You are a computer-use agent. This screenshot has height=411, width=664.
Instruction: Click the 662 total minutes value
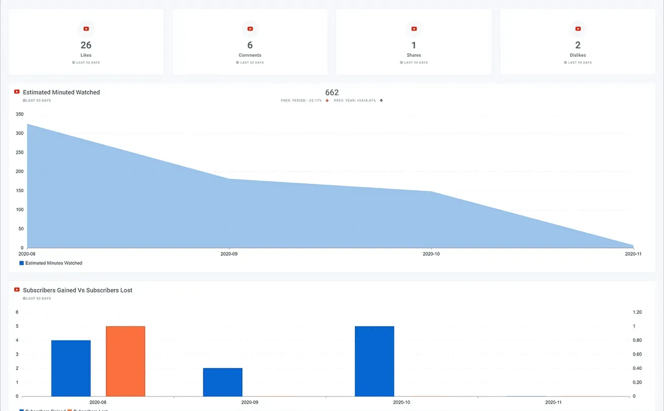[332, 92]
